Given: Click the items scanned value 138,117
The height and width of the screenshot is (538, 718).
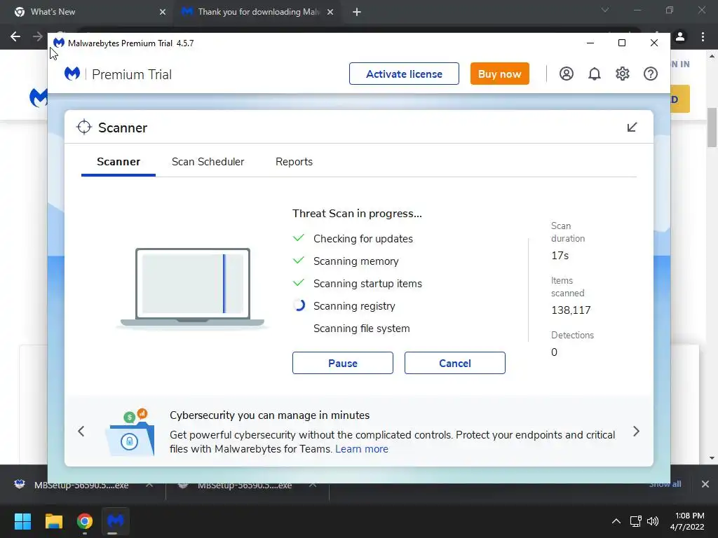Looking at the screenshot, I should click(x=571, y=310).
